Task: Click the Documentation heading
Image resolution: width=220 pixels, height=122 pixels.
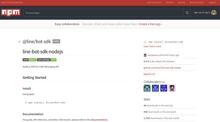Action: [x=33, y=114]
